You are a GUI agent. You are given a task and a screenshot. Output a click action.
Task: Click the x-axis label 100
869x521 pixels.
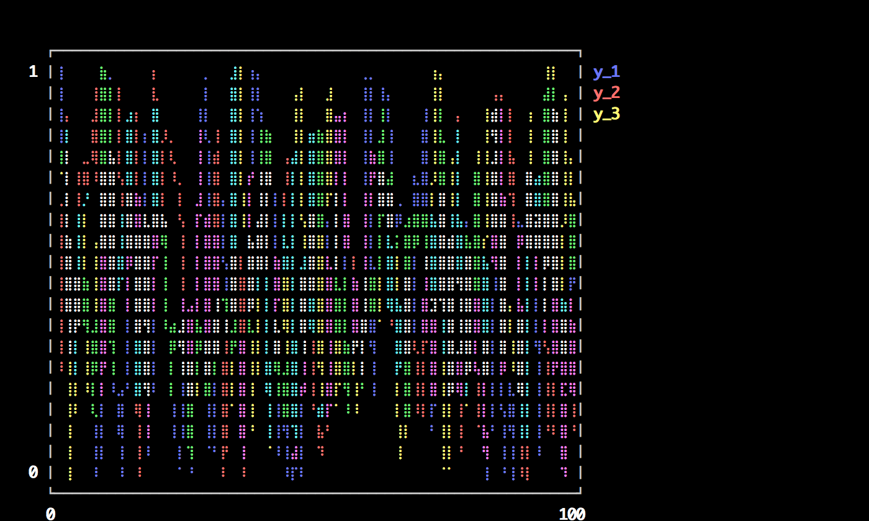[572, 514]
